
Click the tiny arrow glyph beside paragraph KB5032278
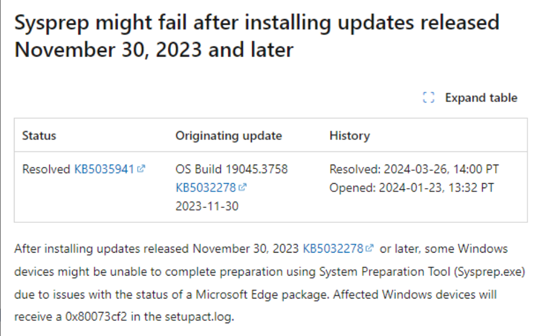tap(369, 249)
